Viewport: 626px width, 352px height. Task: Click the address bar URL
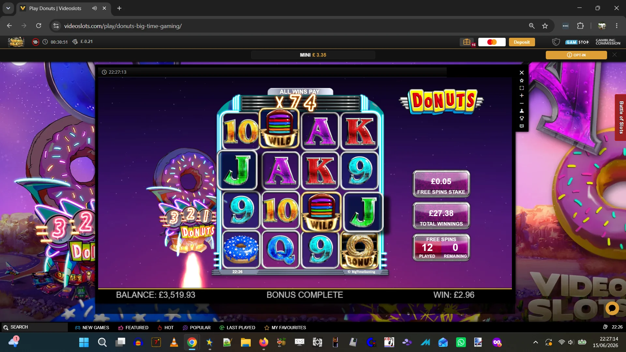[x=123, y=26]
